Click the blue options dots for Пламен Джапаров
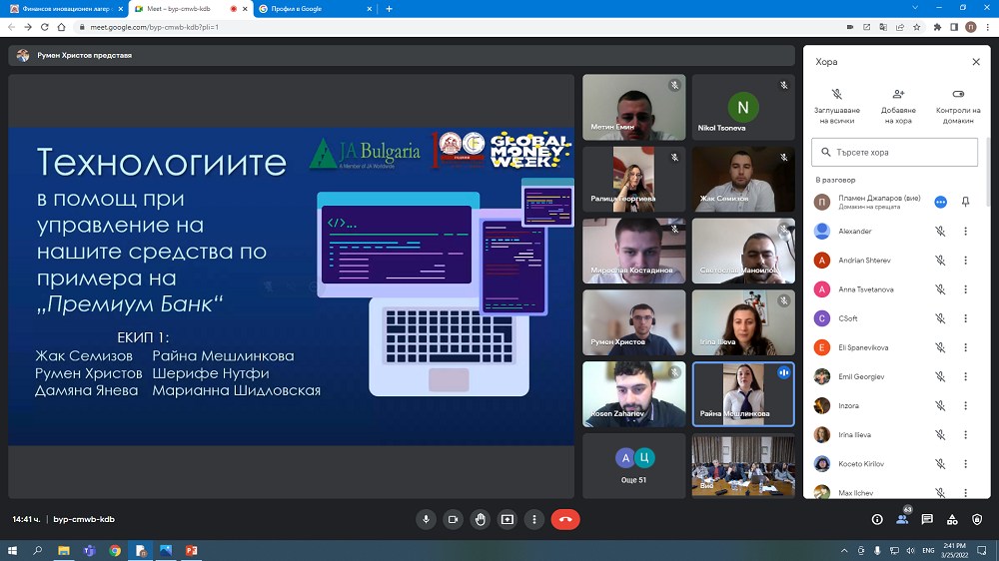 (x=940, y=202)
